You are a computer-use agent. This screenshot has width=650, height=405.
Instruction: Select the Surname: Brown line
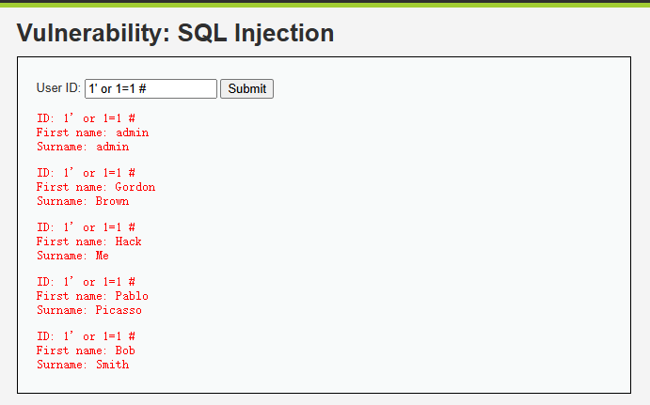(83, 201)
